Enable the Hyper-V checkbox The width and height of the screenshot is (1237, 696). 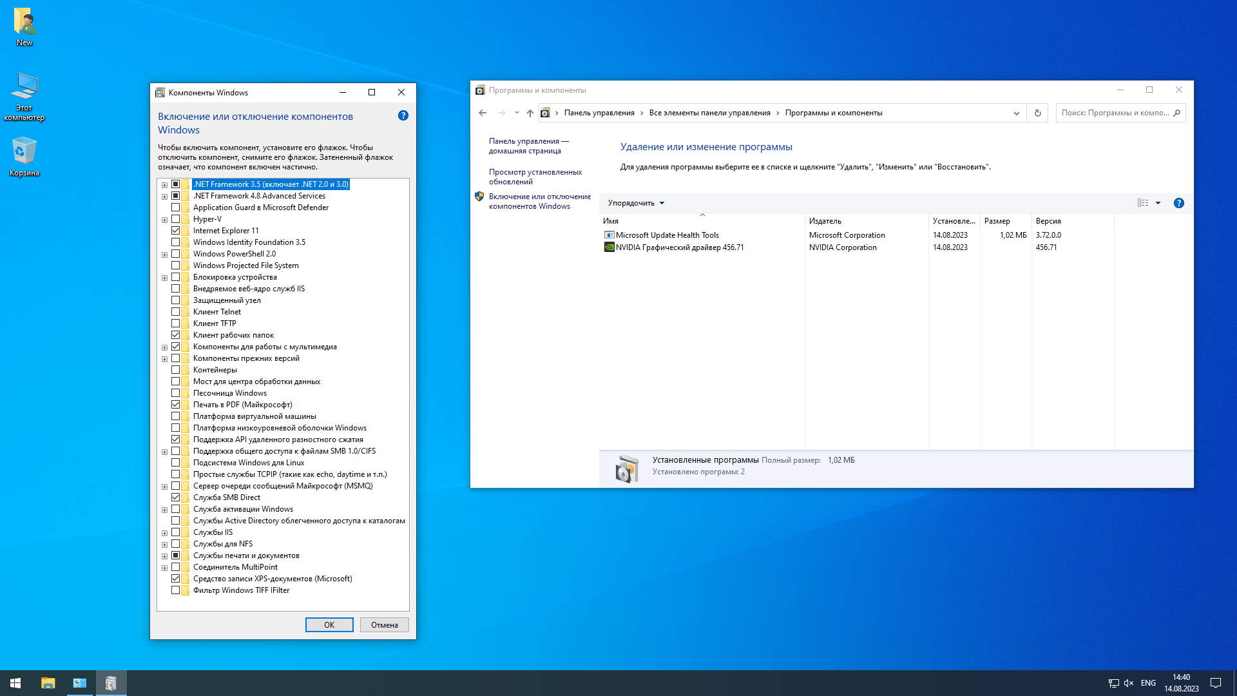(175, 219)
